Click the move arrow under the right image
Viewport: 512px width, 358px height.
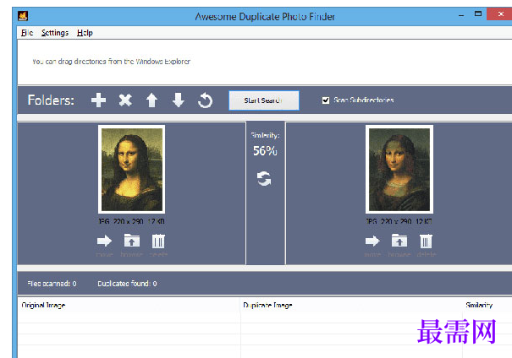[x=372, y=241]
